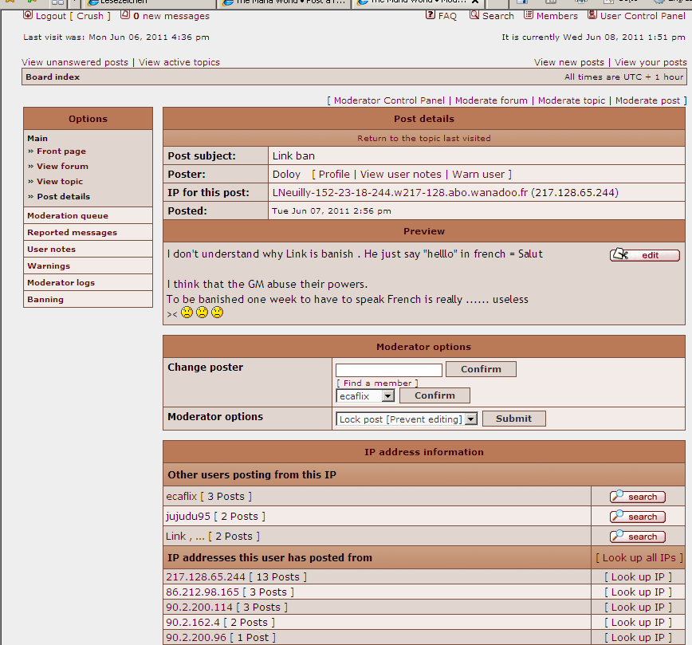
Task: Click Look up all IPs
Action: pos(639,557)
